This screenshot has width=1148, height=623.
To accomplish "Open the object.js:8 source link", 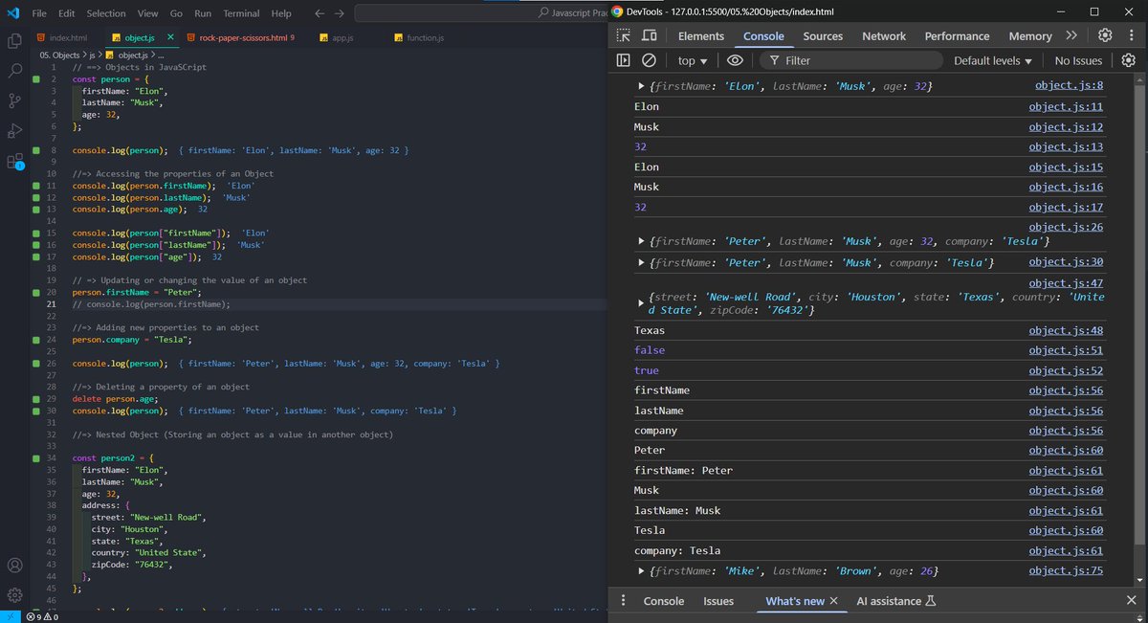I will tap(1069, 85).
